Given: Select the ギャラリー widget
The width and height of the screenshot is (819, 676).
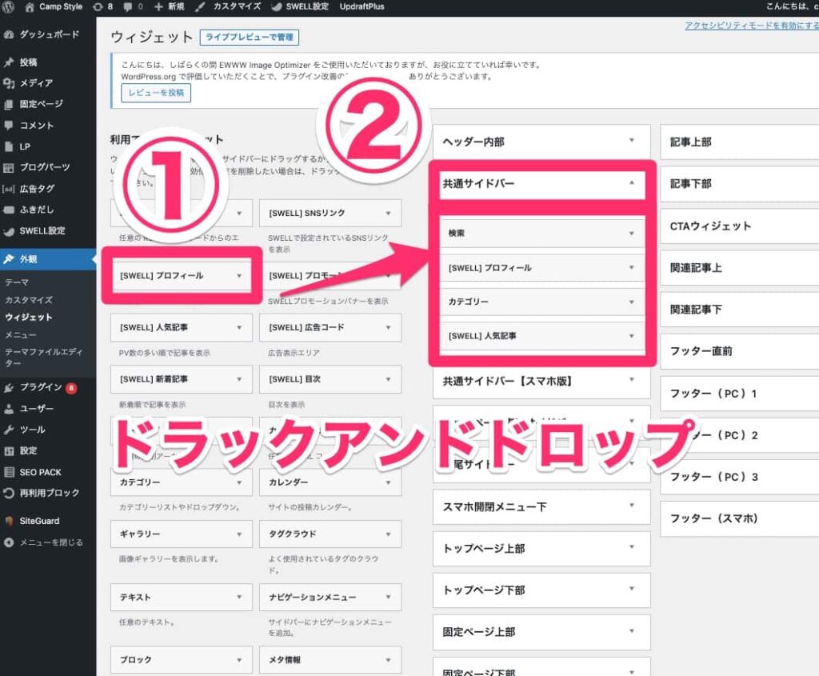Looking at the screenshot, I should click(x=182, y=534).
